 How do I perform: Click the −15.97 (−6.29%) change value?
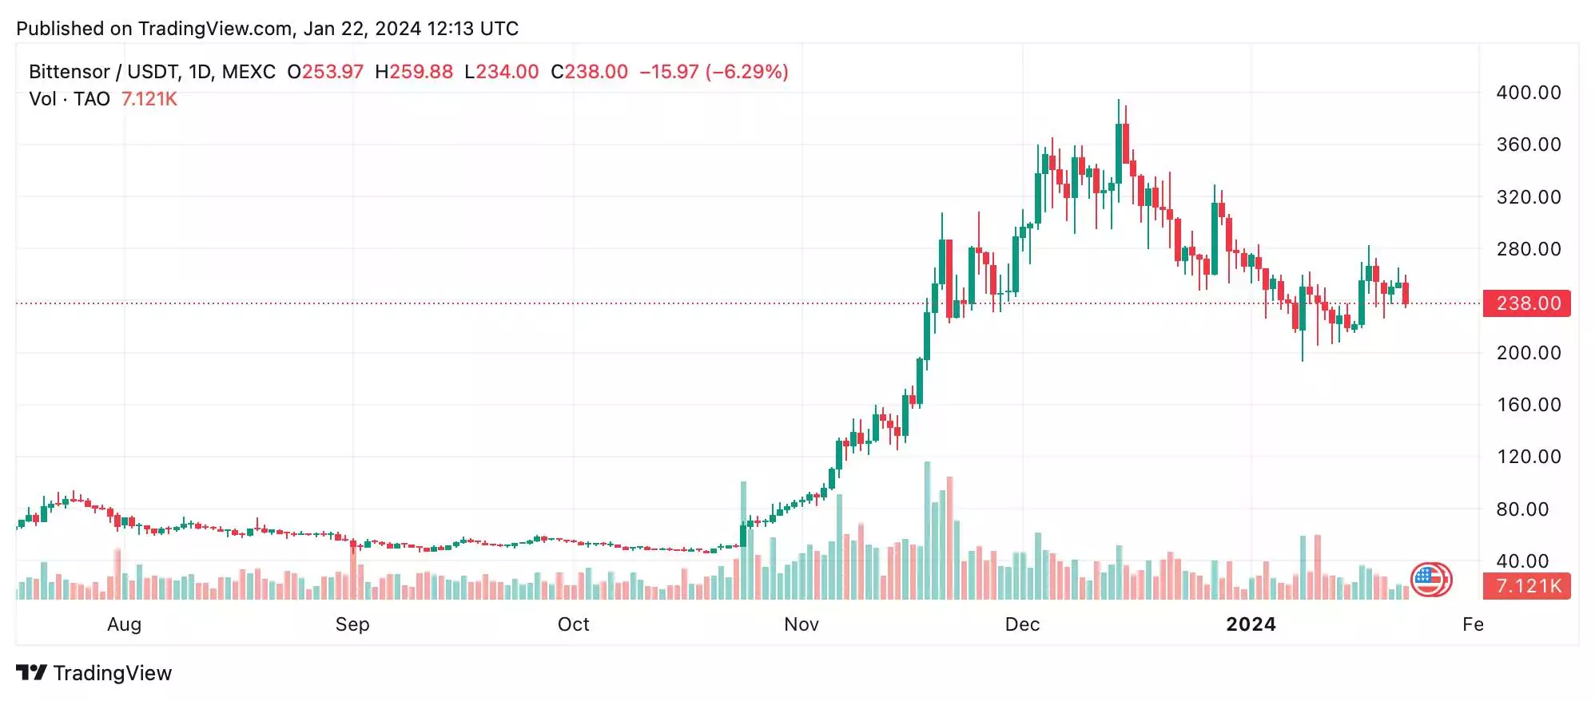pyautogui.click(x=714, y=72)
